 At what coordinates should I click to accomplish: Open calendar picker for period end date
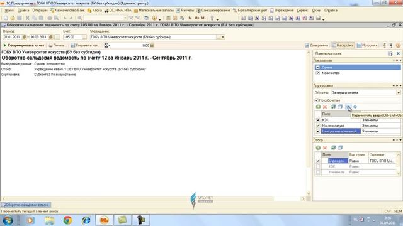pyautogui.click(x=51, y=37)
